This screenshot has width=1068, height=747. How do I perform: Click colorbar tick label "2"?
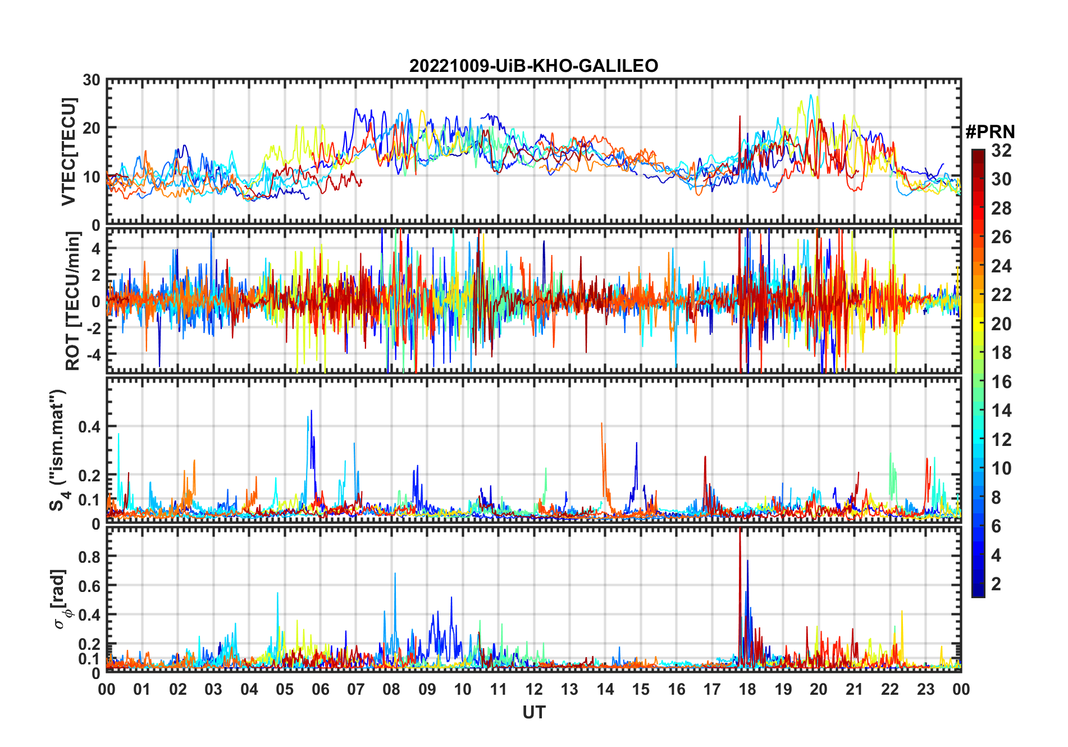[996, 584]
